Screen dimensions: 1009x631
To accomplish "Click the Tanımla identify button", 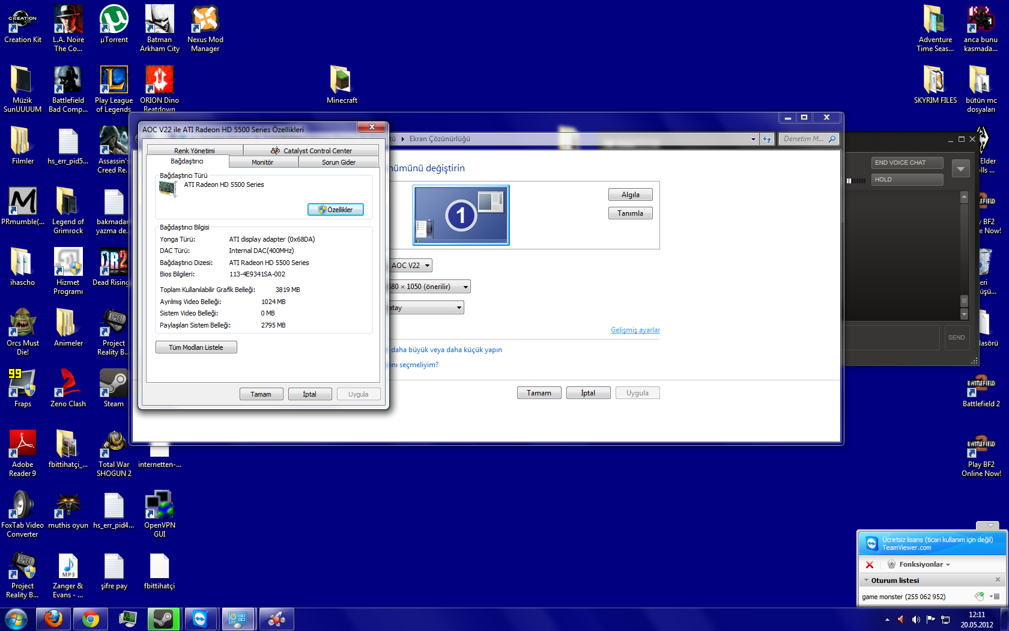I will tap(630, 213).
